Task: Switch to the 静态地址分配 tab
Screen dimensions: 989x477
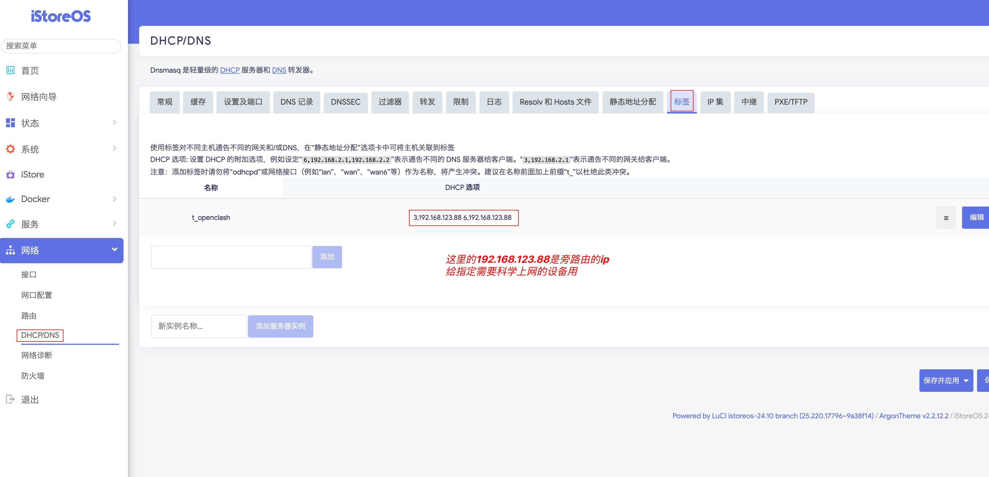Action: point(633,102)
